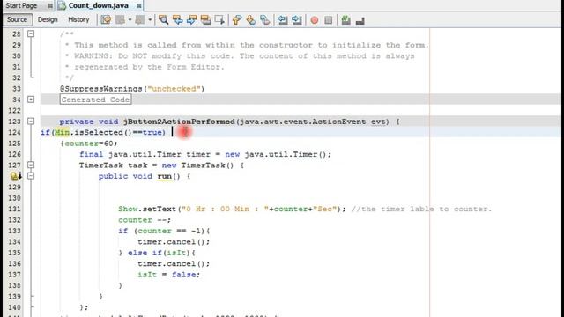Collapse the TimerTask fold at line 127
This screenshot has height=317, width=564.
[31, 165]
